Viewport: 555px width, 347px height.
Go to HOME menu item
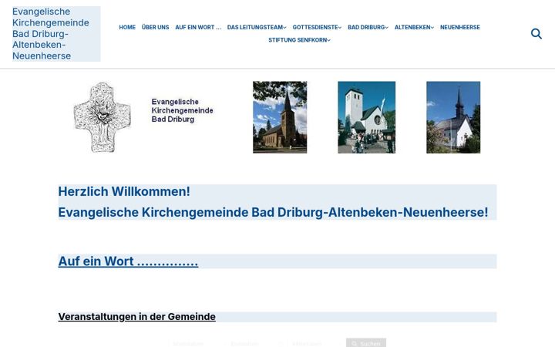[127, 27]
